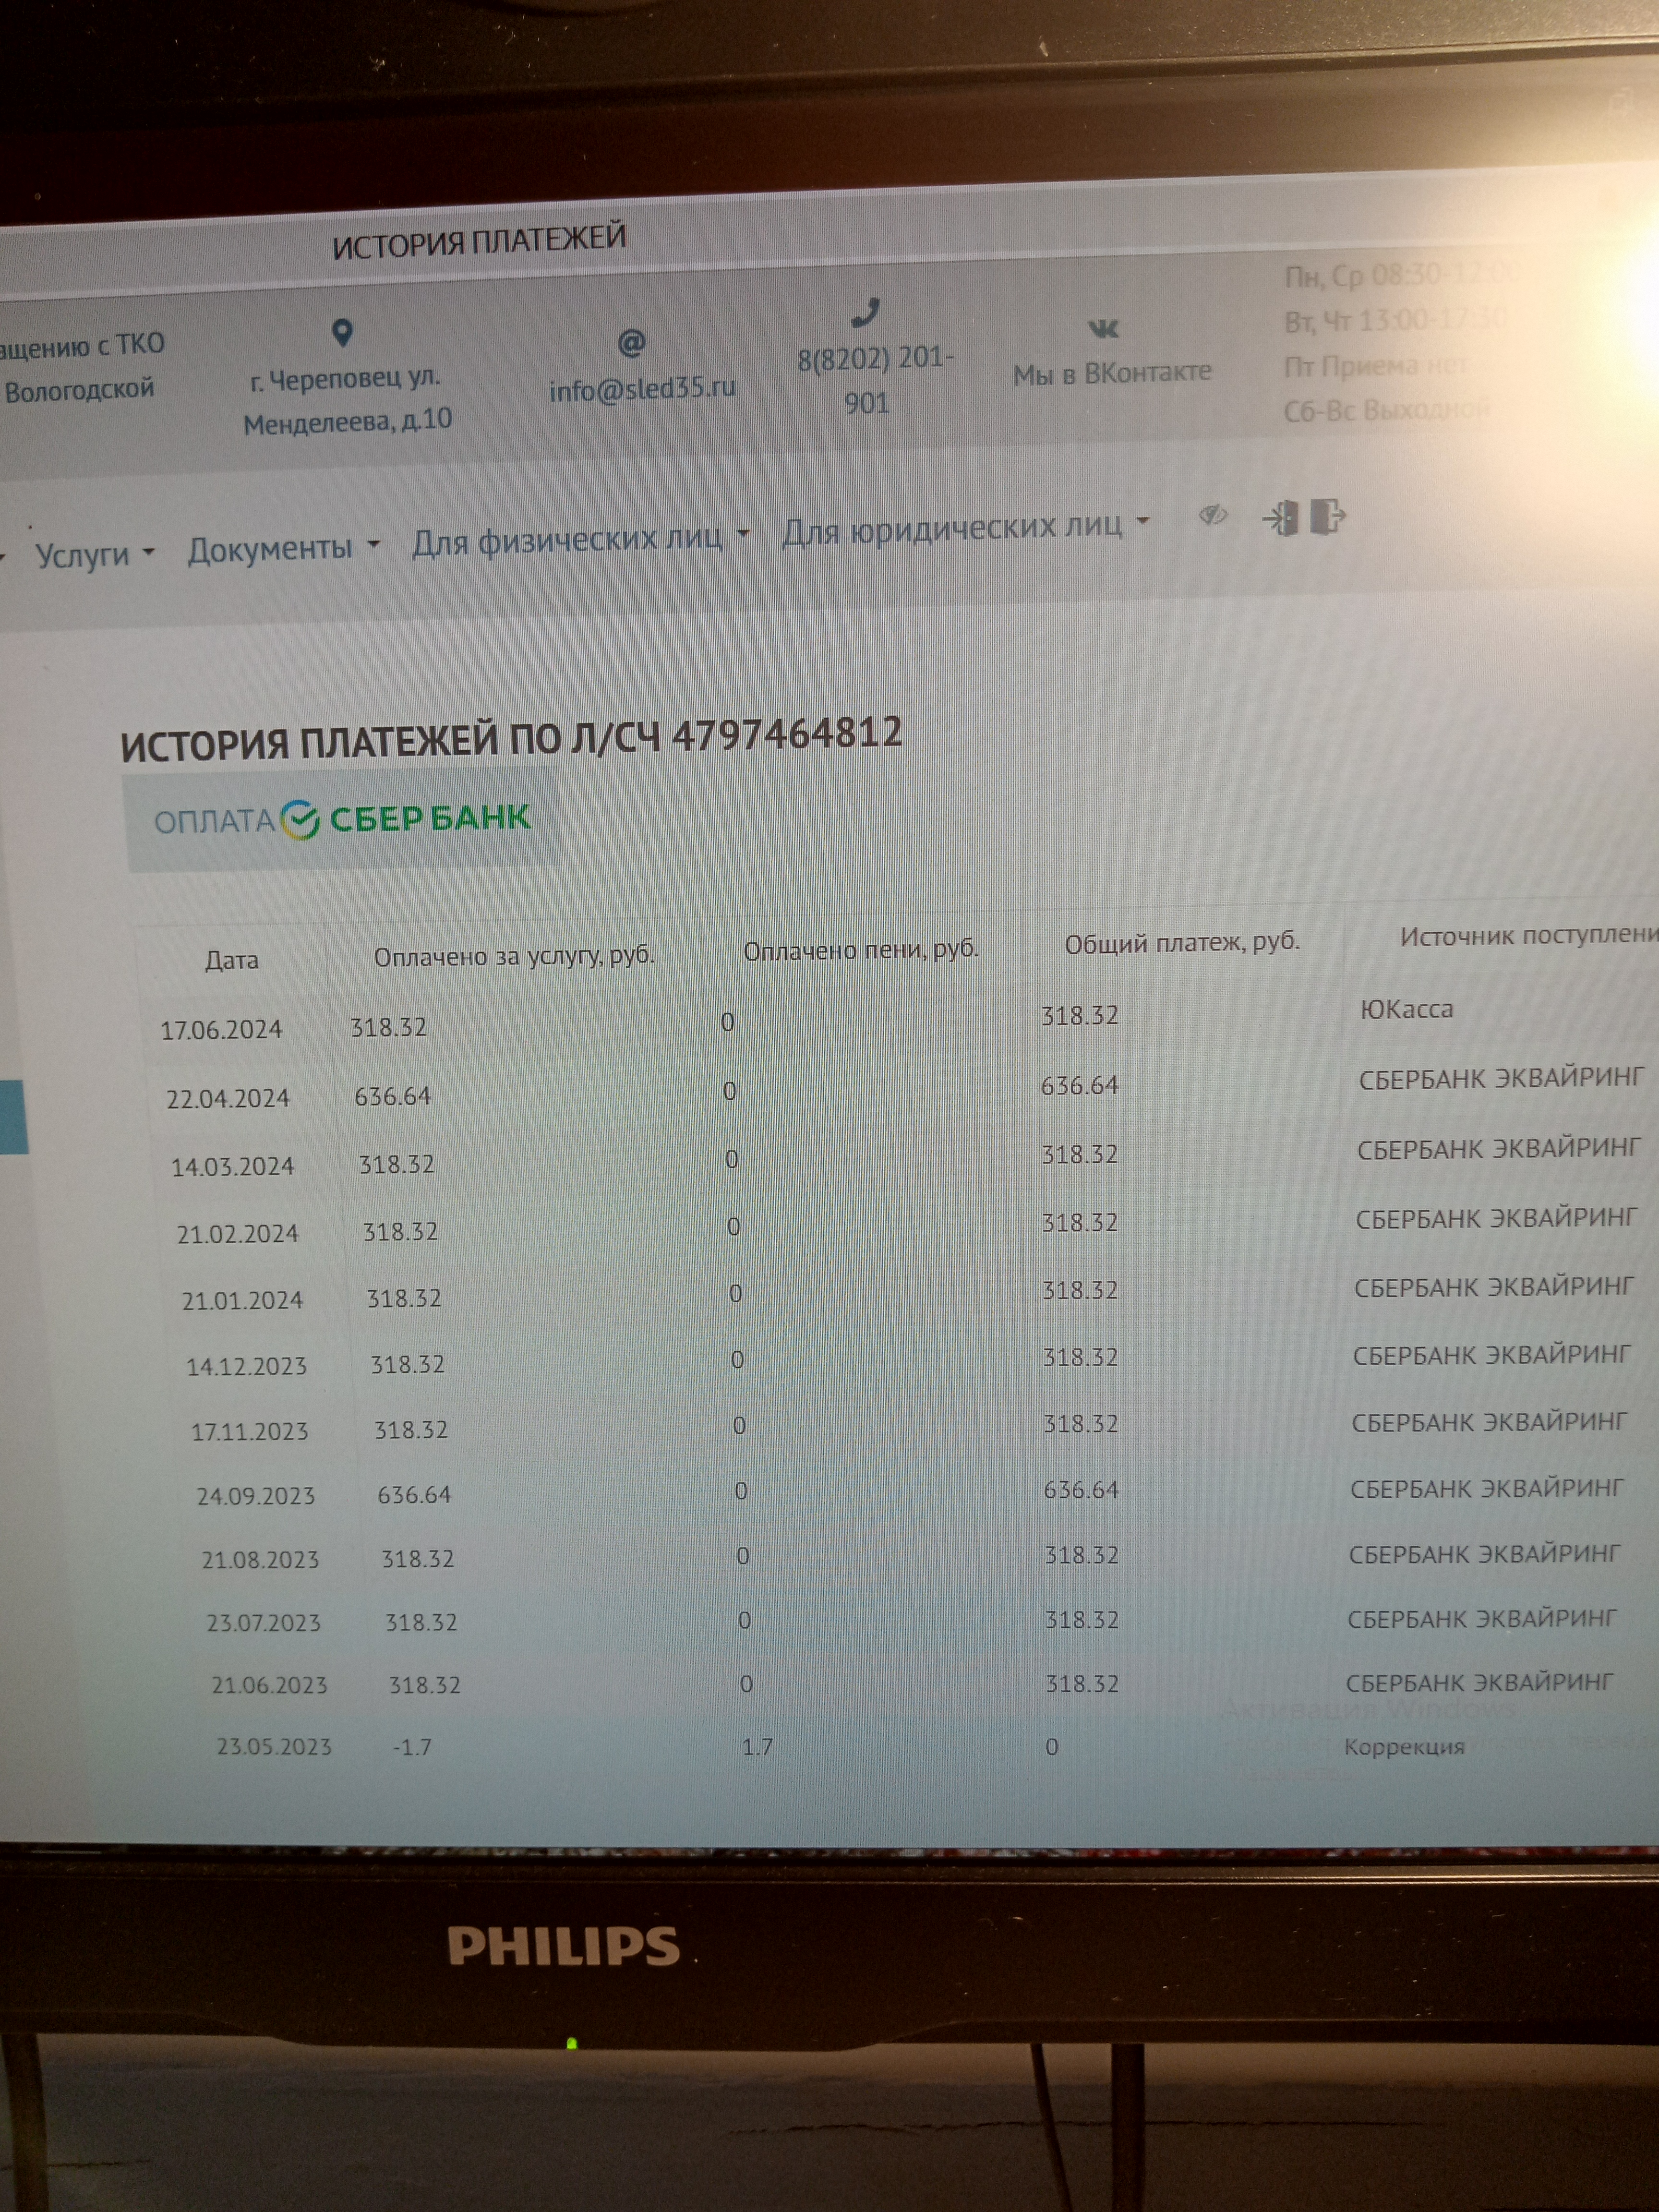The image size is (1659, 2212).
Task: Click the Общий платеж column header
Action: coord(1182,943)
